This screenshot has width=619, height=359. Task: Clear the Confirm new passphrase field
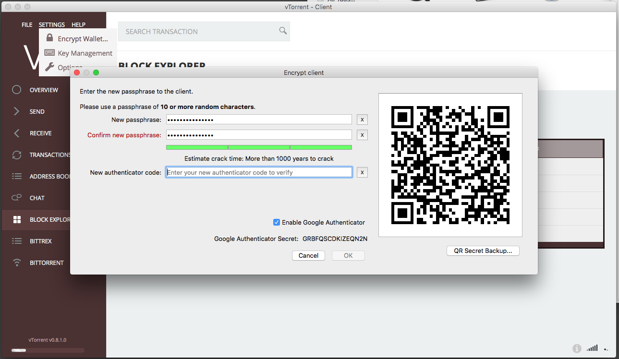(x=362, y=135)
